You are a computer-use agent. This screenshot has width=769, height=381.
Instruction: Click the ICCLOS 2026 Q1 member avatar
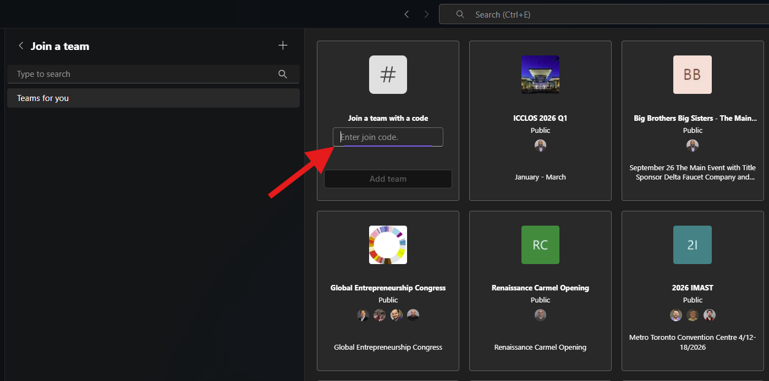tap(540, 145)
